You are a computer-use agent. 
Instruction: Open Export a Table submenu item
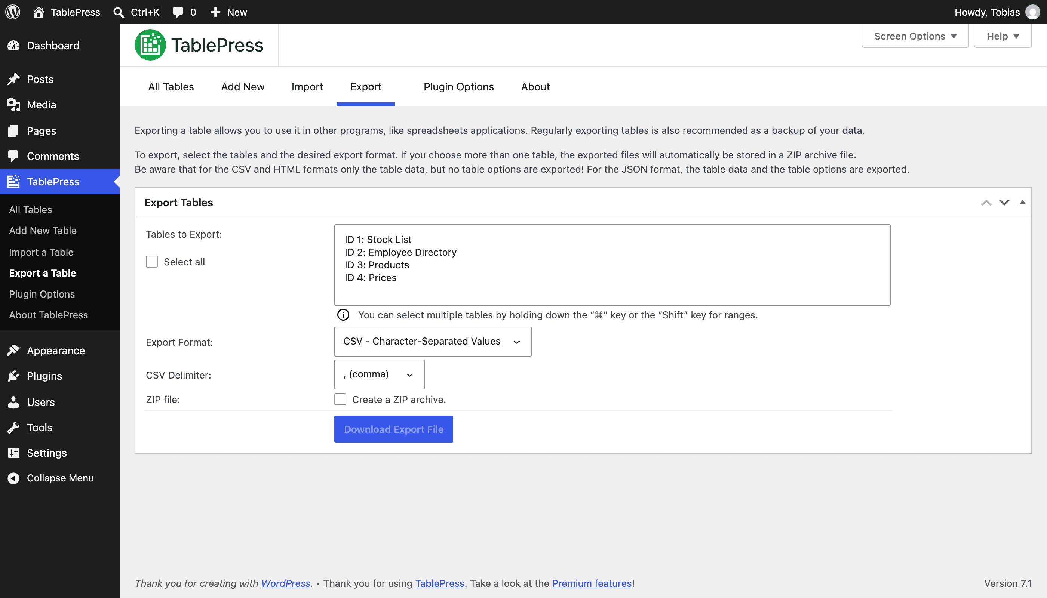tap(42, 273)
